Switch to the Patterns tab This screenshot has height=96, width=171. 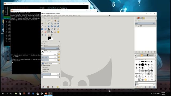[x=144, y=55]
